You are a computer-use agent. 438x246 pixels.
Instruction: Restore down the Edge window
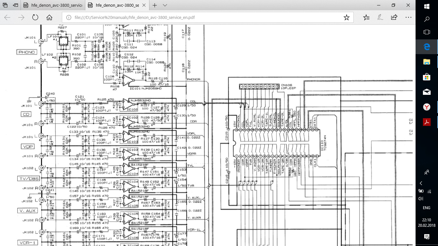393,5
